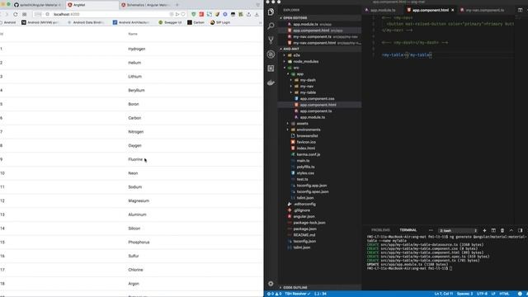
Task: Split the terminal pane
Action: [x=493, y=230]
